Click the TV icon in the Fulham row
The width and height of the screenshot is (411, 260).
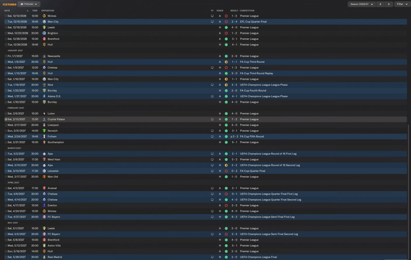(x=212, y=137)
